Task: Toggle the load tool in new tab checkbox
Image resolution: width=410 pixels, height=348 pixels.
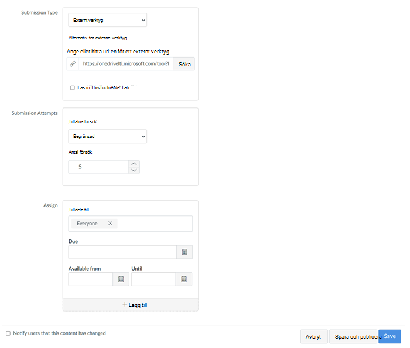Action: pyautogui.click(x=73, y=88)
